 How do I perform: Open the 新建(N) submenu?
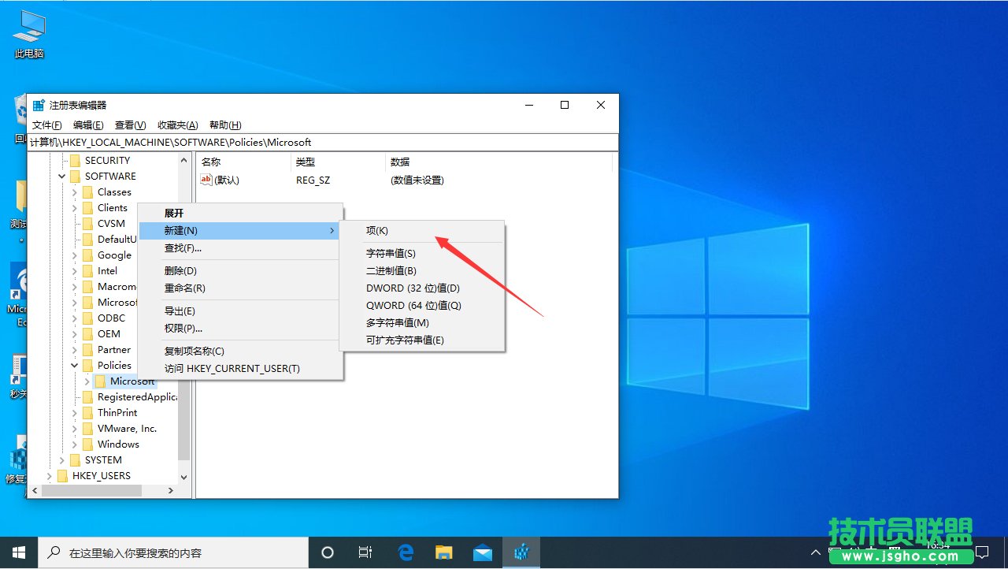point(181,230)
